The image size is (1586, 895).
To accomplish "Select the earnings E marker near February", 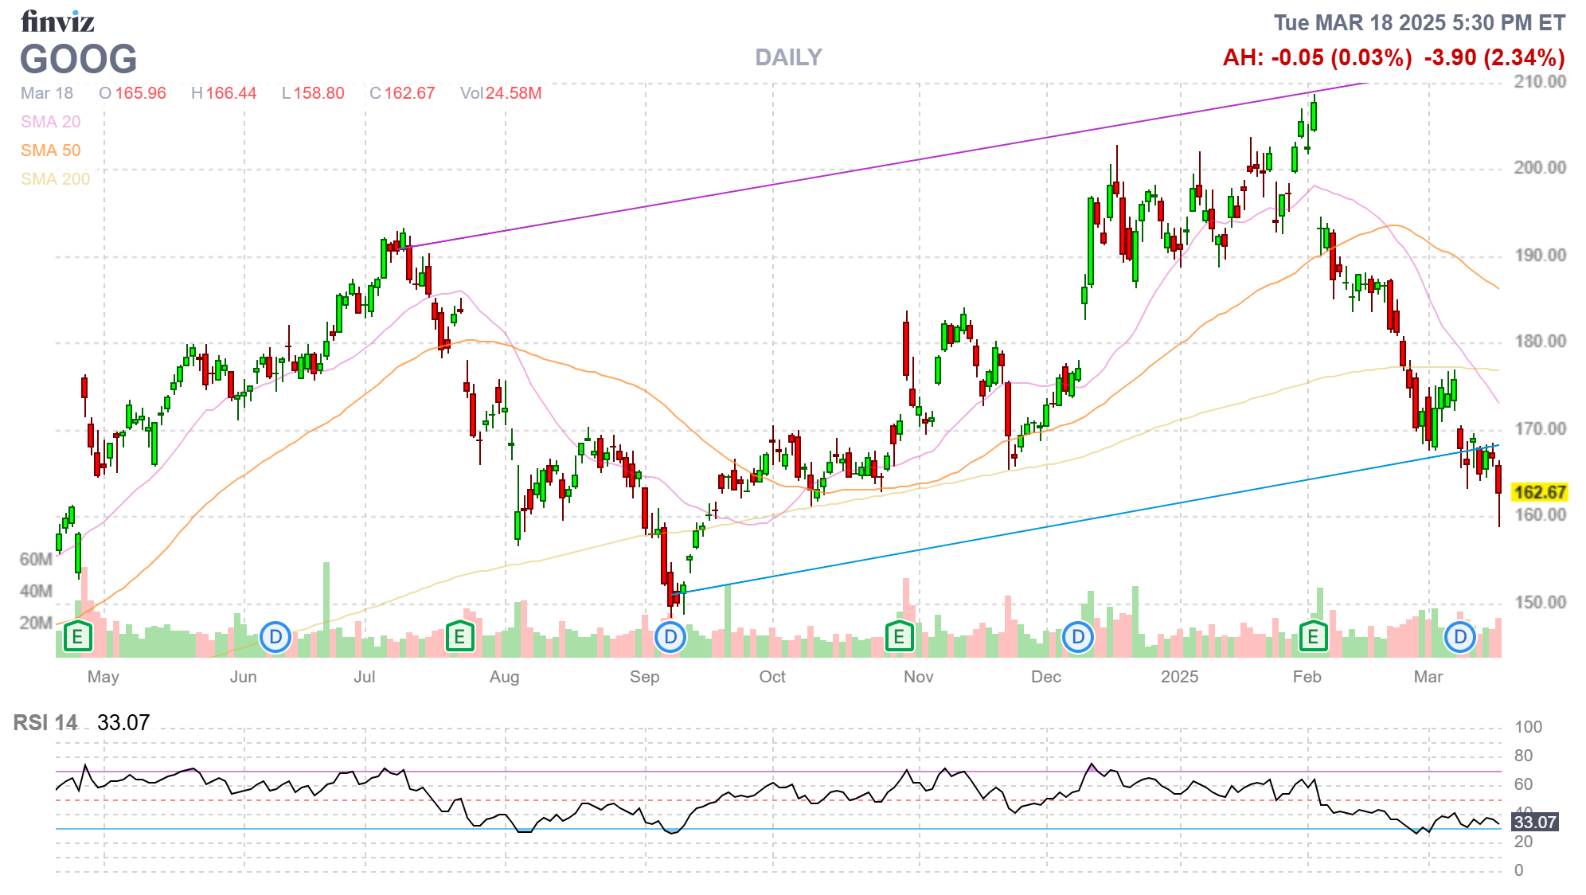I will click(x=1313, y=636).
